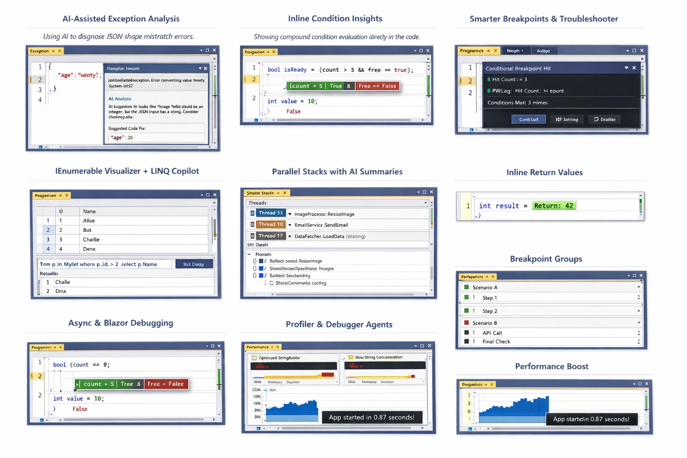Click the red 'Free == False' condition chip
This screenshot has width=687, height=458.
pyautogui.click(x=377, y=86)
